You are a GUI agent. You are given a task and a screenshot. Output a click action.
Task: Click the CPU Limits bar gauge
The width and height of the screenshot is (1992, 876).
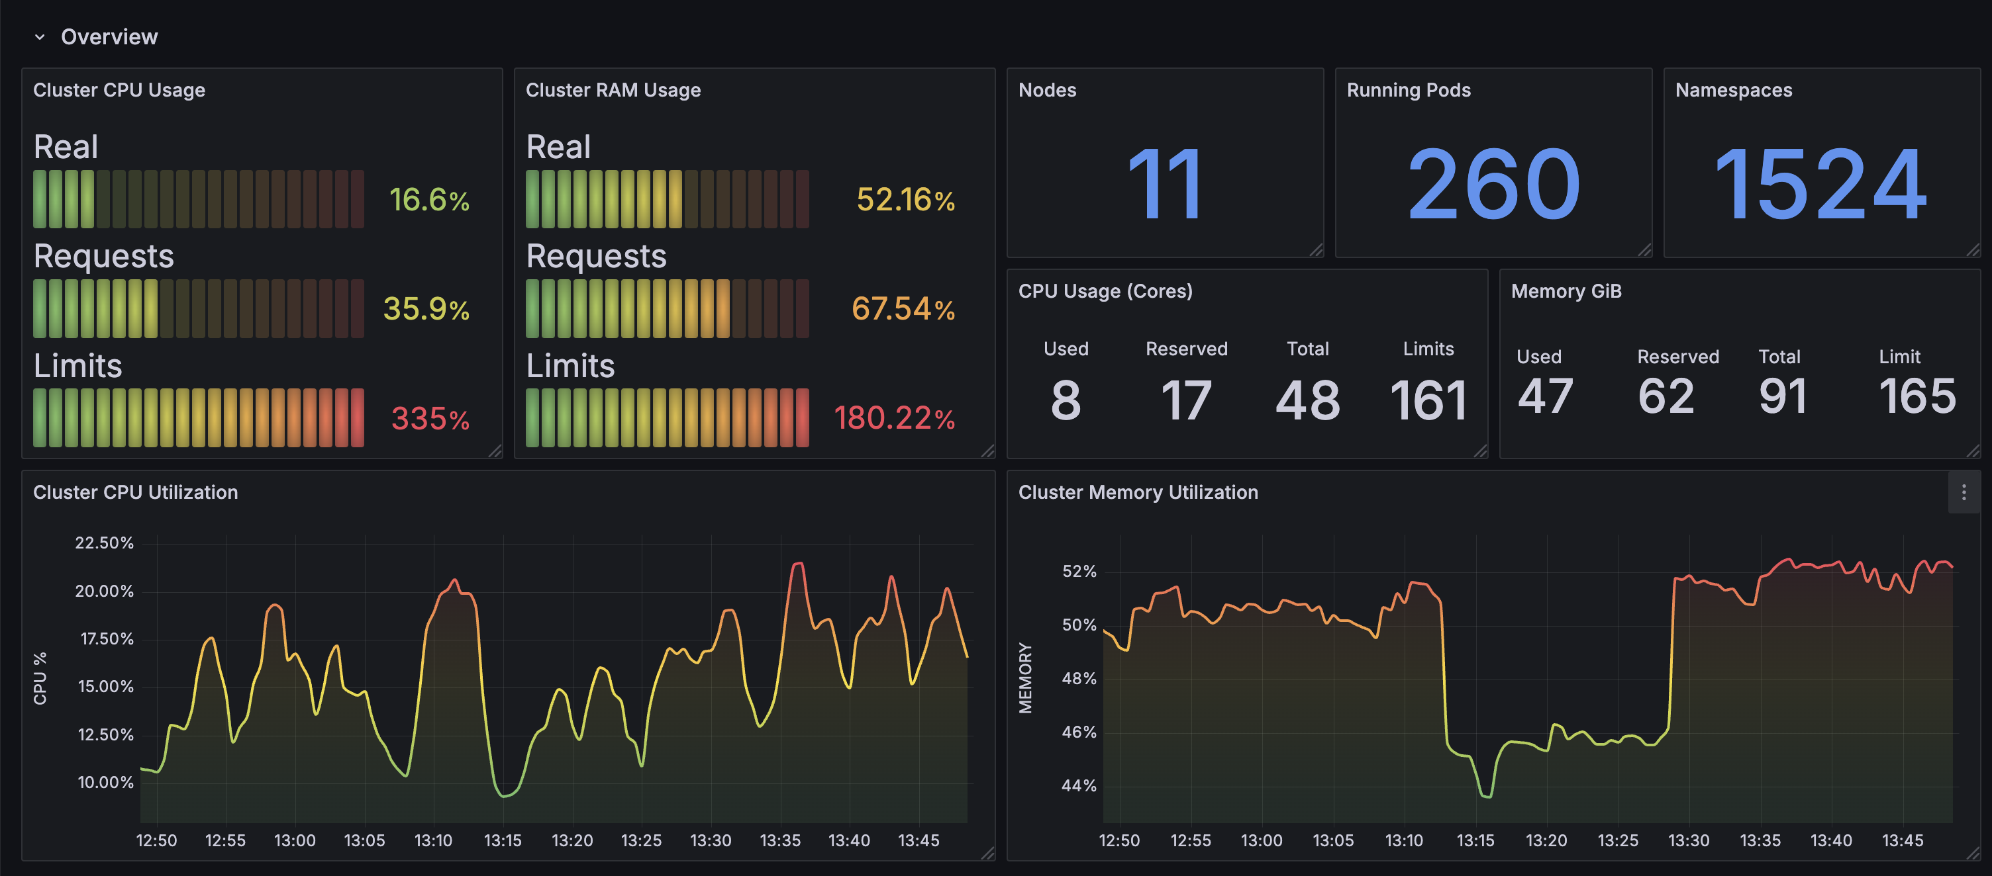pyautogui.click(x=198, y=418)
